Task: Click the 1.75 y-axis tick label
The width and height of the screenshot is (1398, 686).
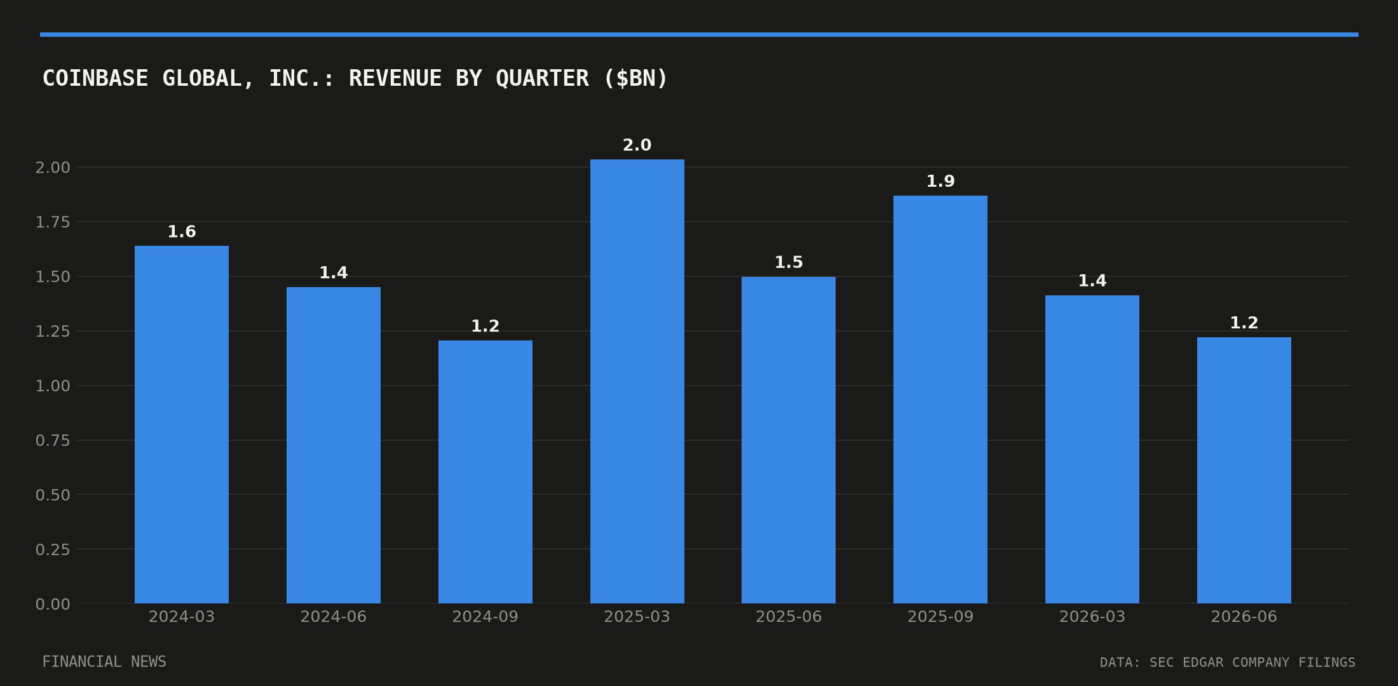Action: (x=53, y=222)
